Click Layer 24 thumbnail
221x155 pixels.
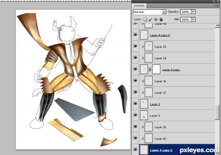pos(149,58)
